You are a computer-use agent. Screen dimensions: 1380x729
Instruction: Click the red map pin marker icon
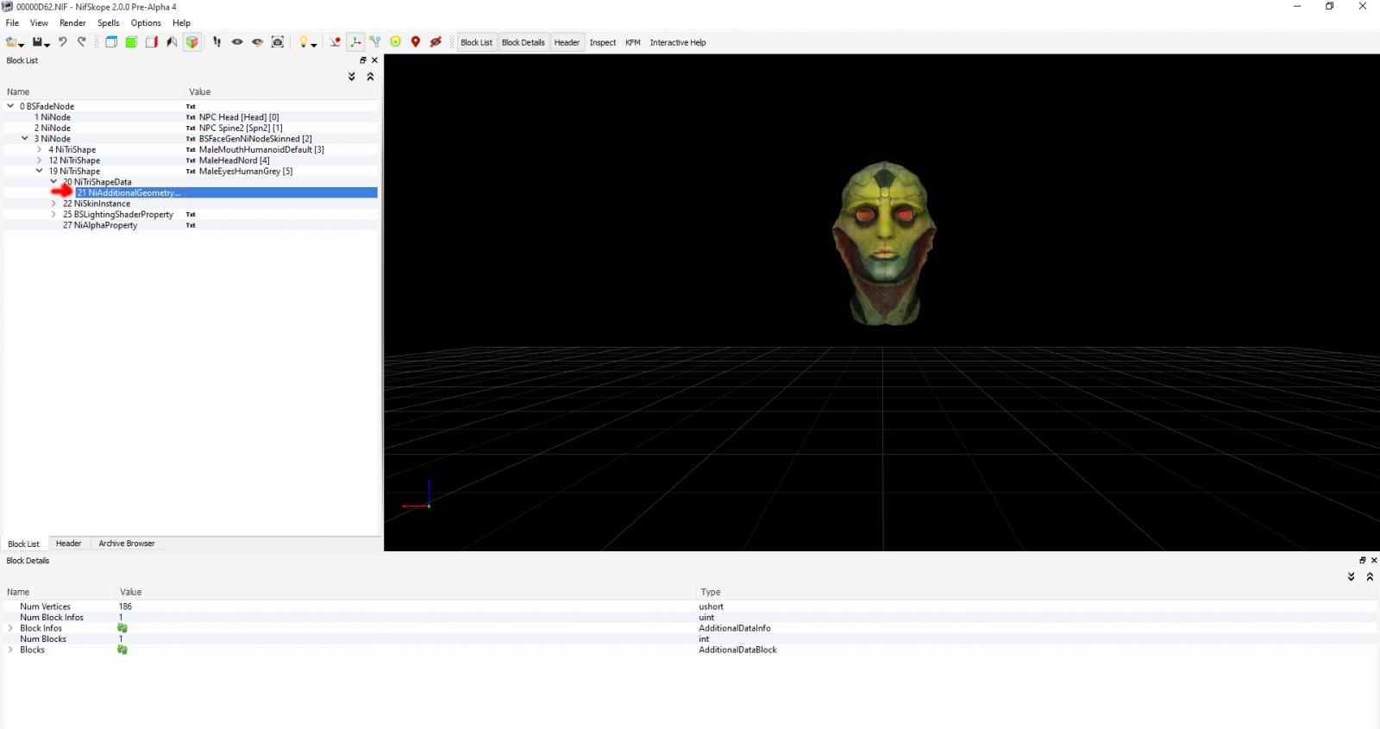416,42
